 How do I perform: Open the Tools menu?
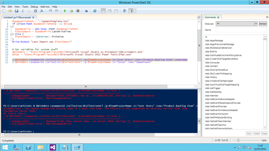(x=25, y=7)
